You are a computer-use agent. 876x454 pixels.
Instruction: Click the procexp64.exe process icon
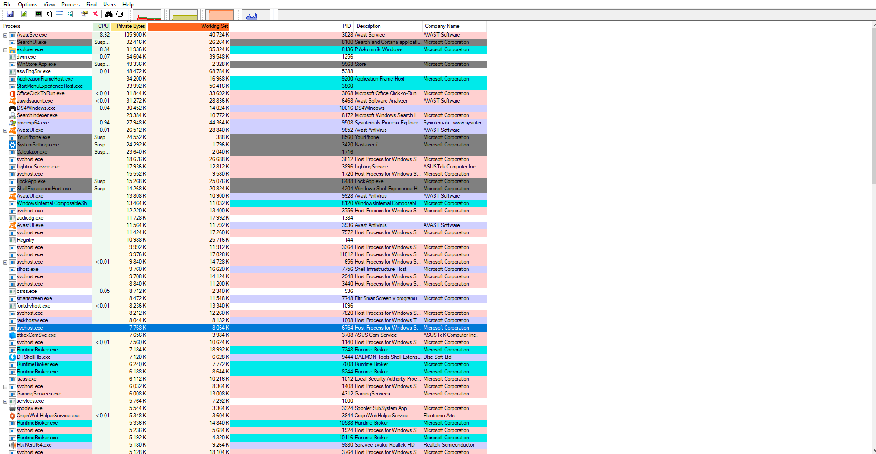(x=12, y=123)
